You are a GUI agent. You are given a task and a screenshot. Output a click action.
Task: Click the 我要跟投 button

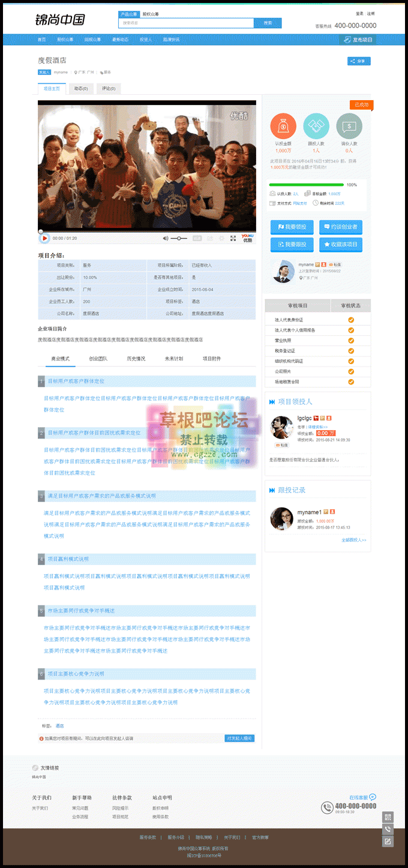pos(292,244)
